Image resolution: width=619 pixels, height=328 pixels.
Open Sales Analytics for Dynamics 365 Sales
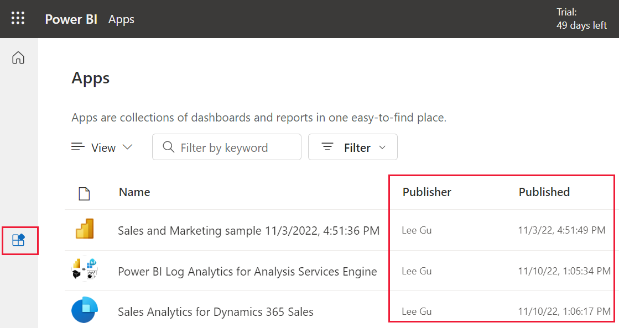216,312
